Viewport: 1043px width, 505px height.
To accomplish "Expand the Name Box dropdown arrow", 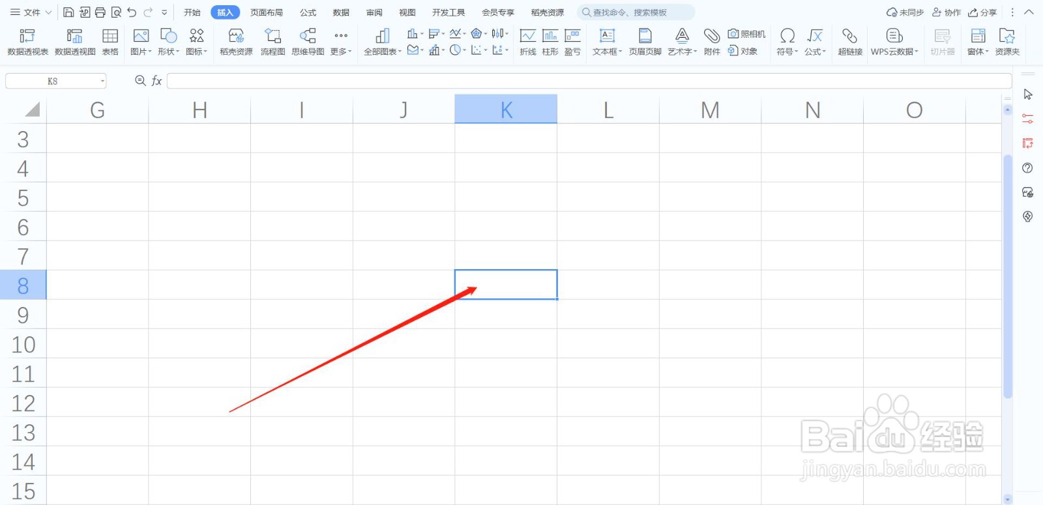I will pos(102,81).
